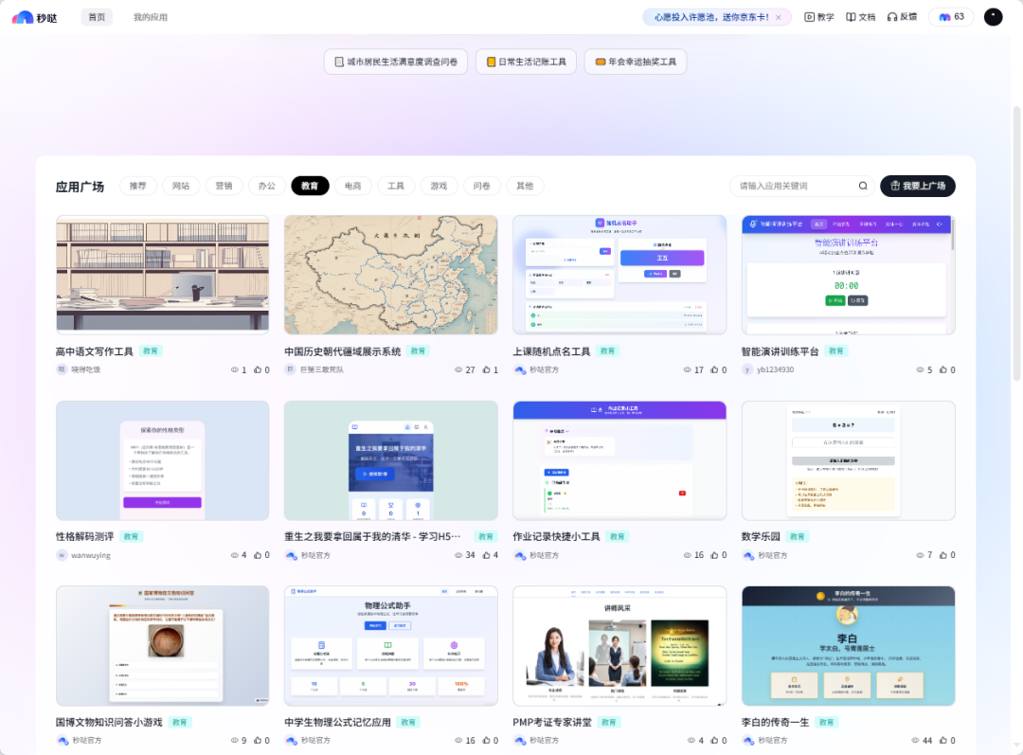Open the 李白的传奇一生 app thumbnail
This screenshot has height=755, width=1023.
[848, 645]
